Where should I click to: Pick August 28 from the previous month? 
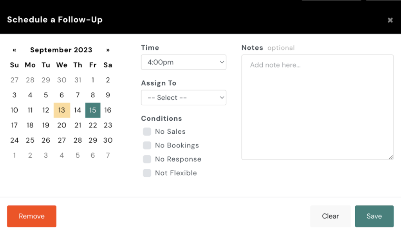[30, 80]
